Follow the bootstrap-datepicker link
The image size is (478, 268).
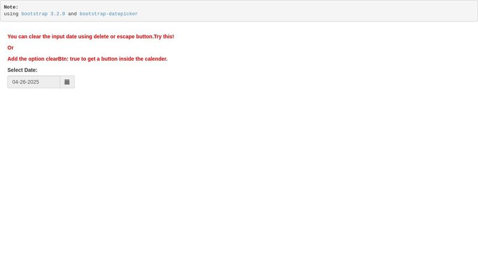point(108,14)
